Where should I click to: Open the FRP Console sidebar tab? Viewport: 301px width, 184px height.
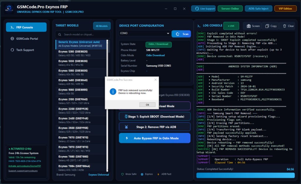pyautogui.click(x=26, y=27)
